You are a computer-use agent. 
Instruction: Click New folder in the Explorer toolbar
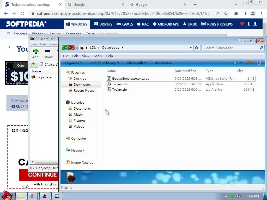pos(163,63)
